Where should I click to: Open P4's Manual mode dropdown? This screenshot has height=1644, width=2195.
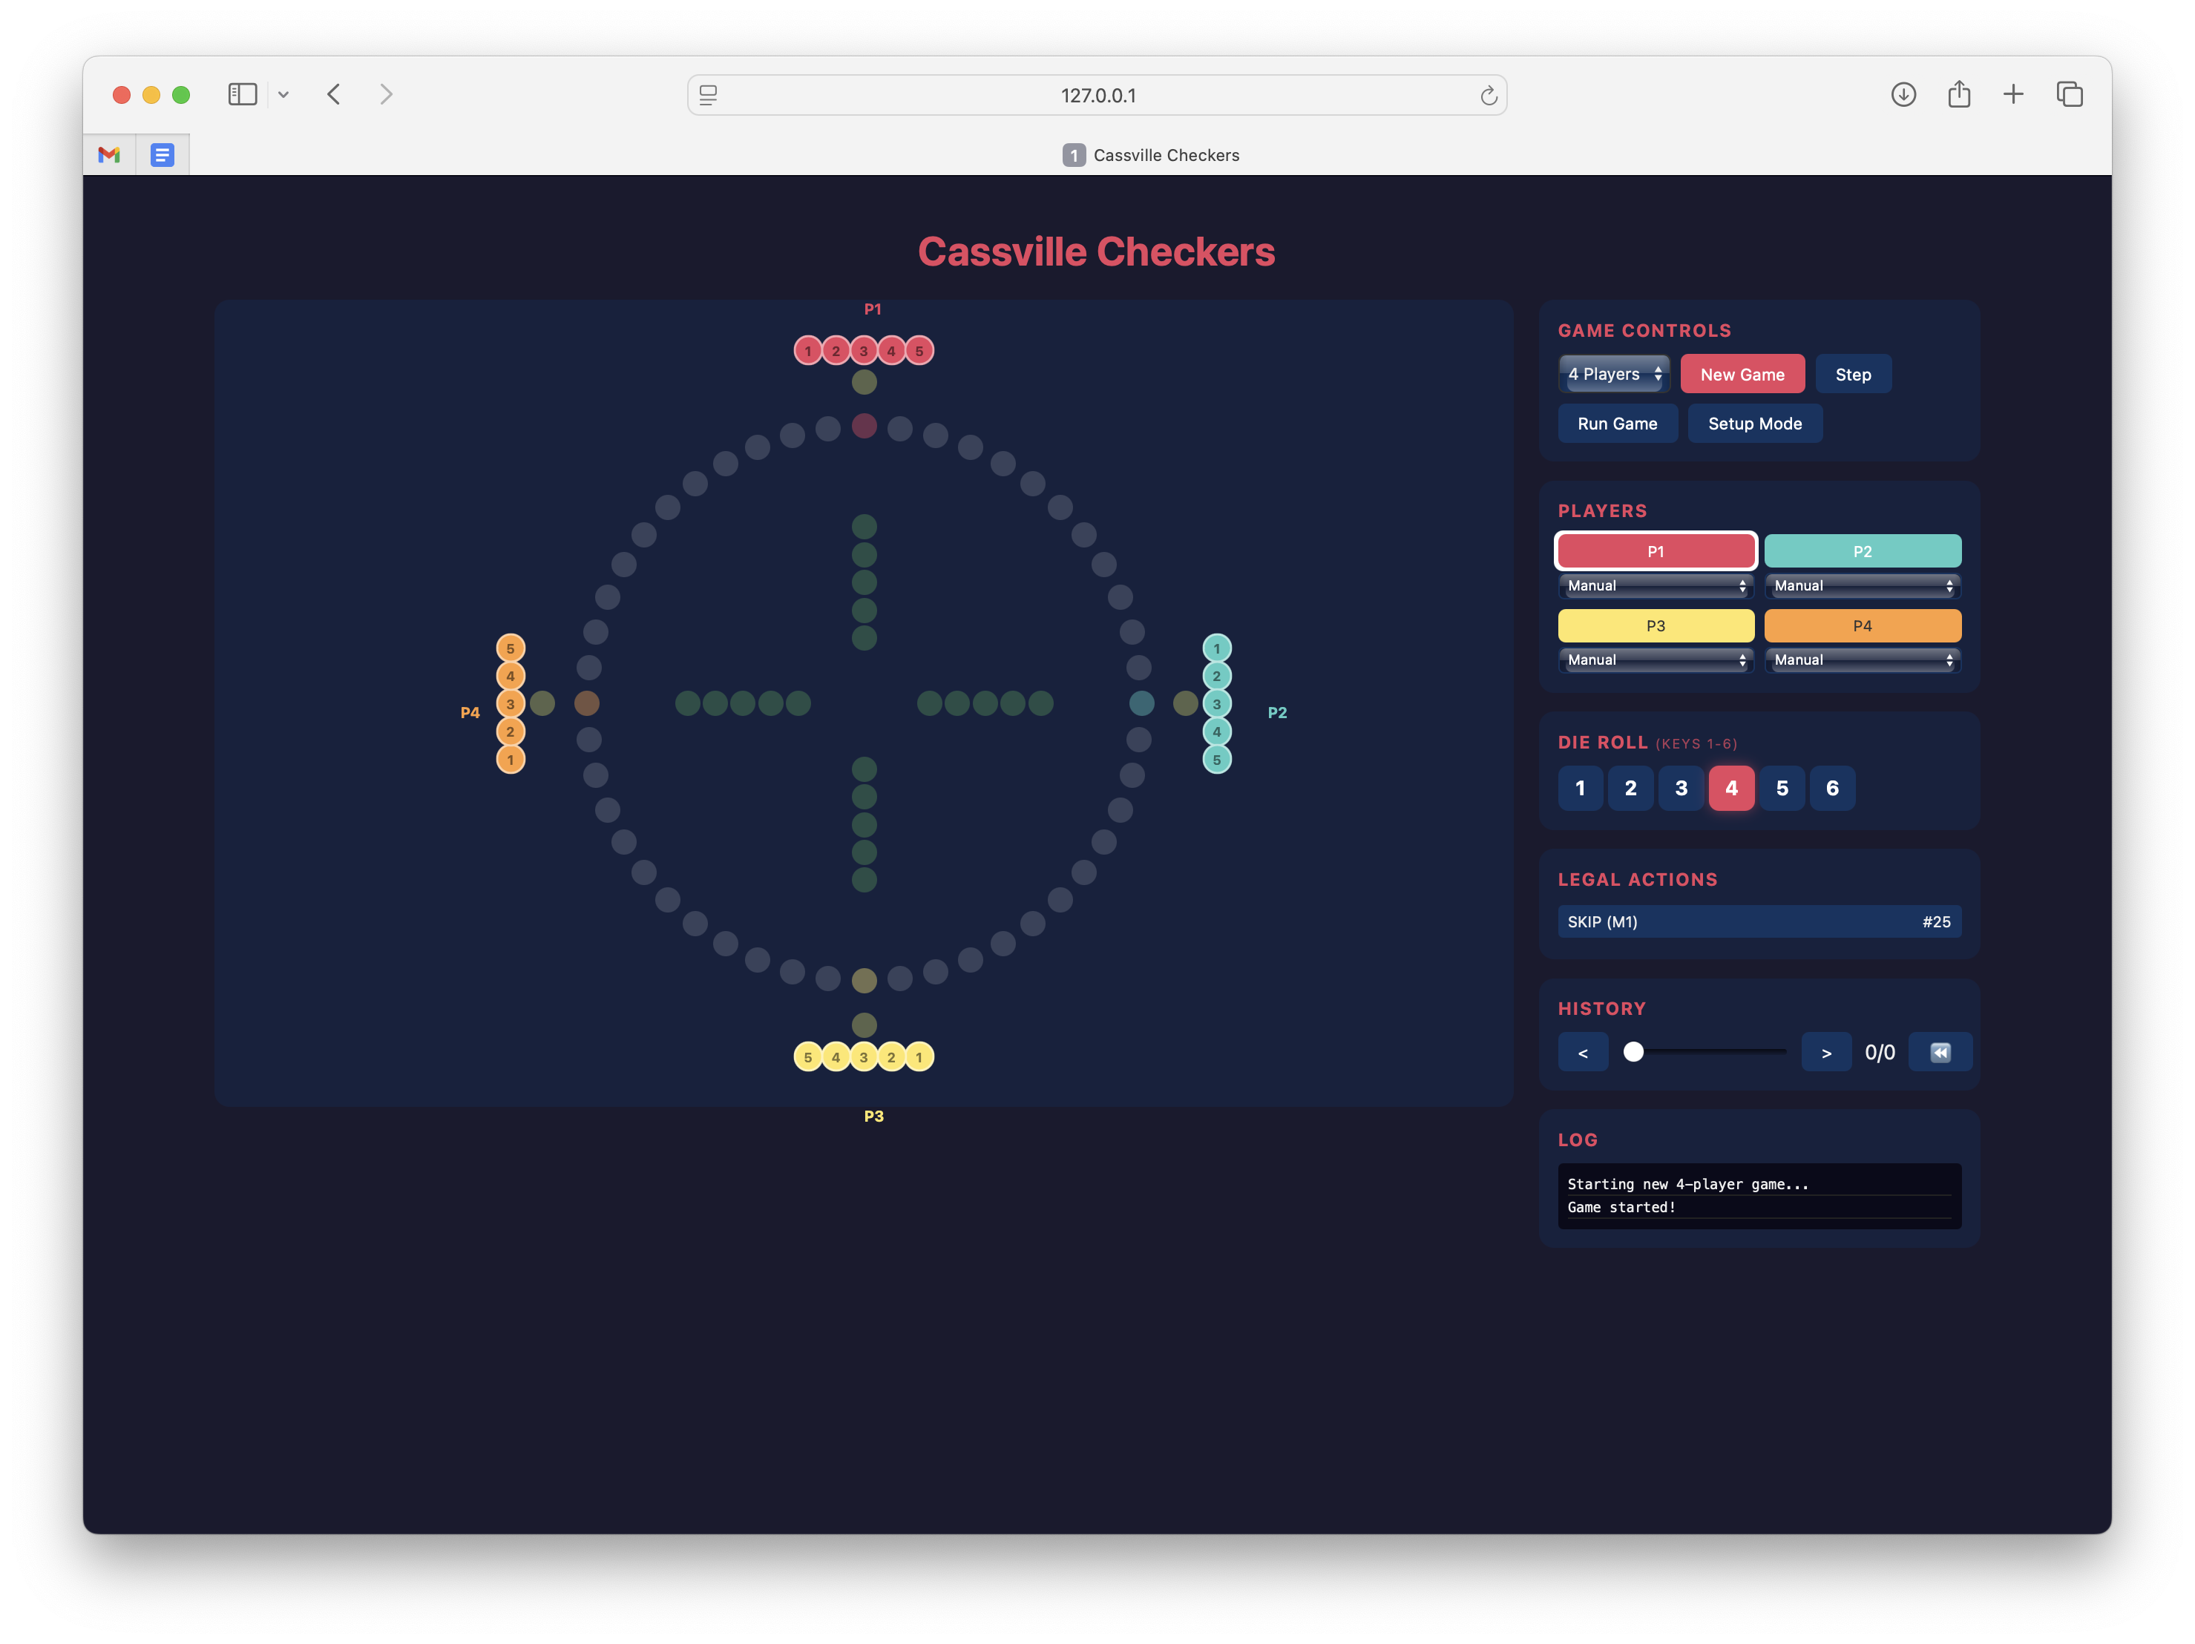(x=1862, y=660)
